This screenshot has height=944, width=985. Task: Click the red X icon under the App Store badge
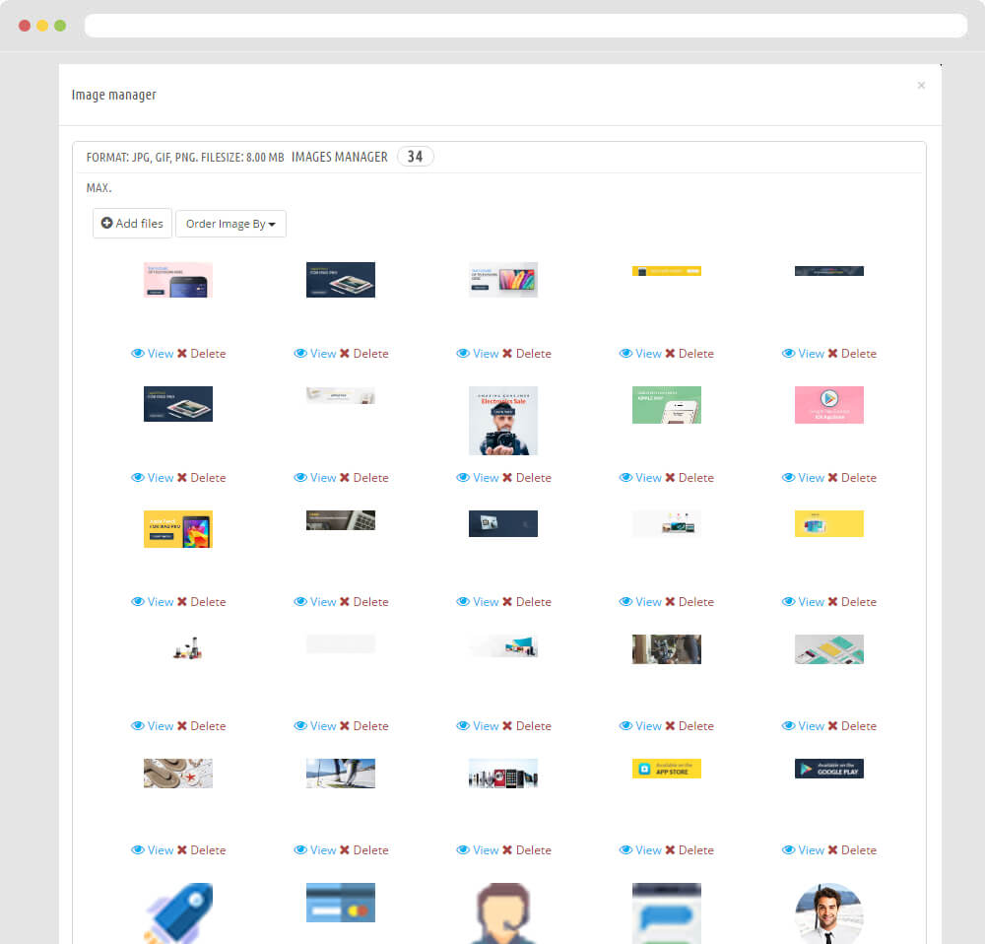(x=670, y=850)
